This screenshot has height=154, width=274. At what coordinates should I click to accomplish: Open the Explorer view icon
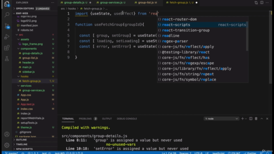tap(7, 4)
